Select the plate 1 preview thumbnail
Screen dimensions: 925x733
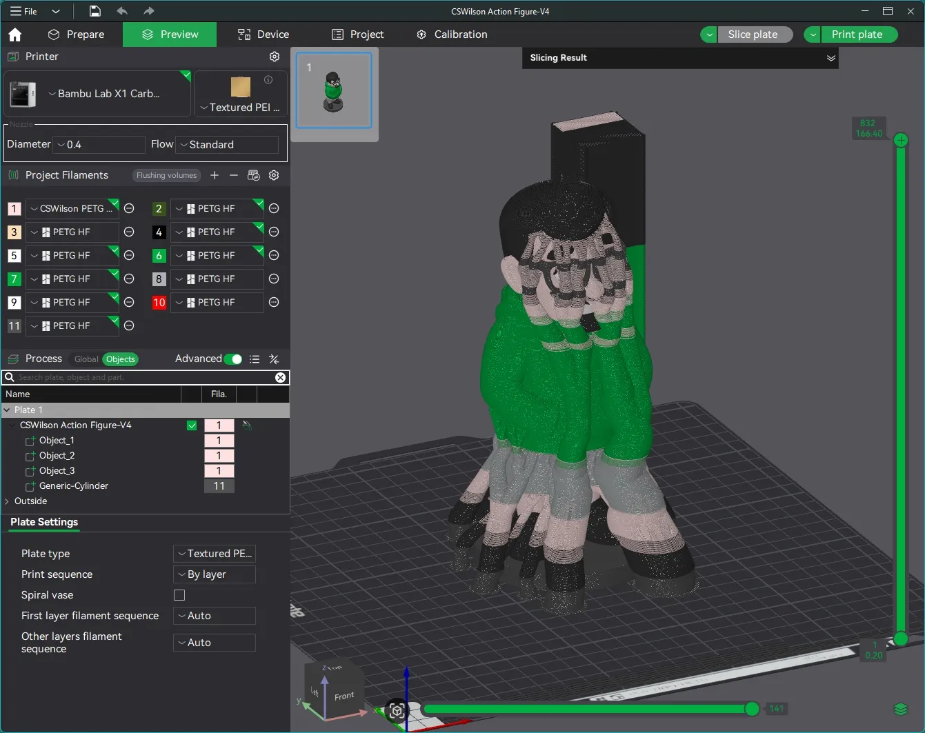pos(334,90)
